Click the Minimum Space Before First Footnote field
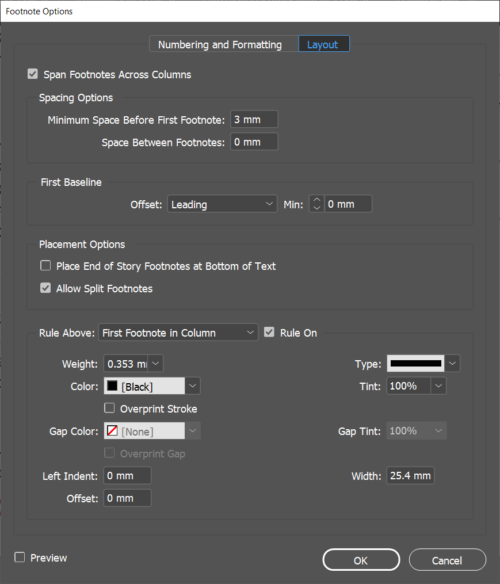This screenshot has width=500, height=584. tap(254, 120)
